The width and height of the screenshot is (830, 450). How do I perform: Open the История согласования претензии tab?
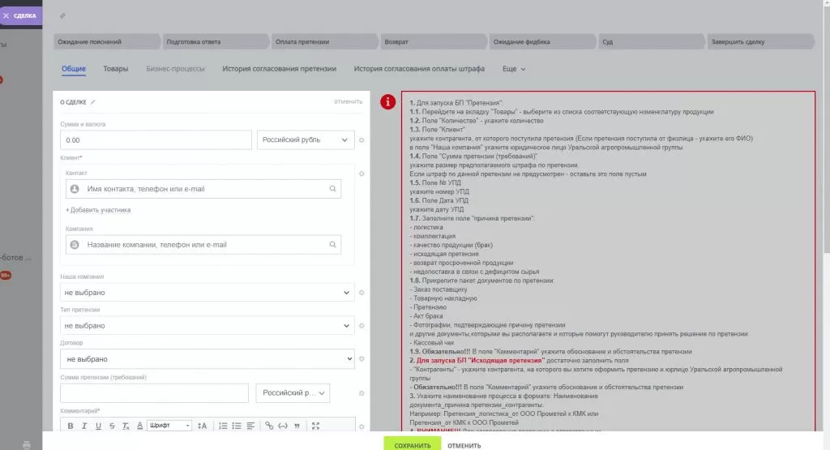coord(279,69)
